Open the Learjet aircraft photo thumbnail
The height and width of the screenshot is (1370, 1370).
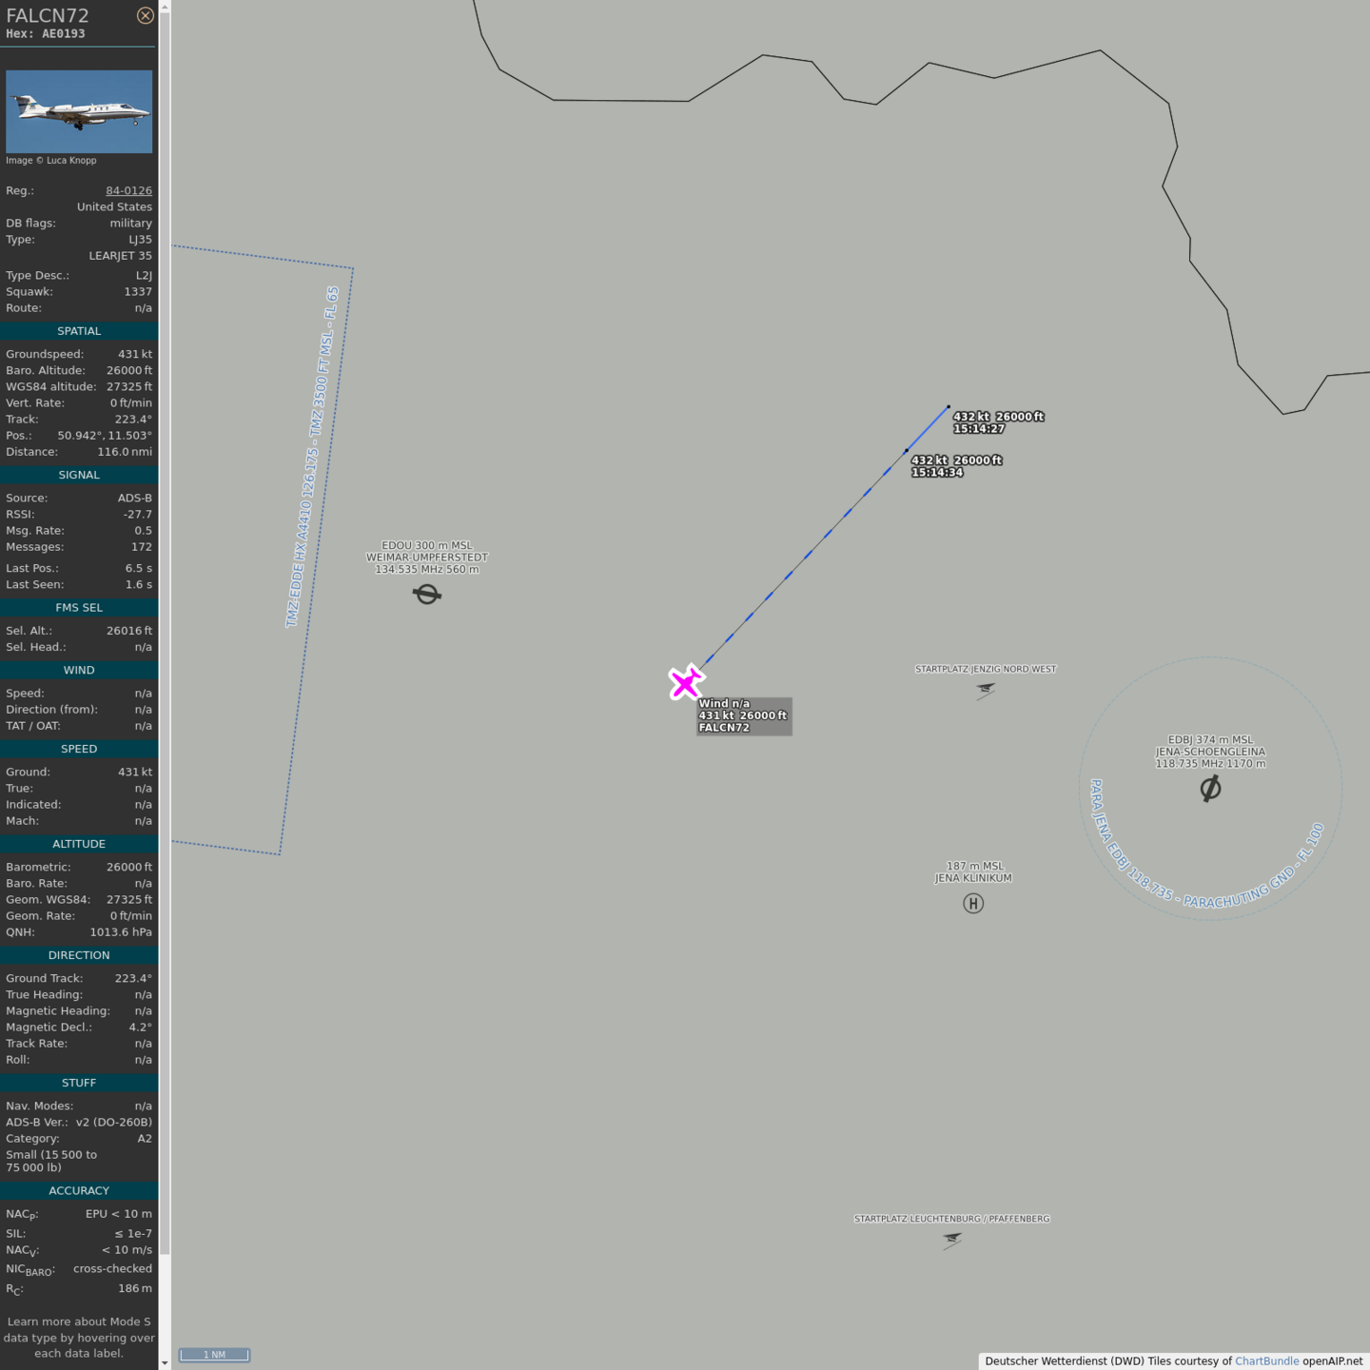79,111
